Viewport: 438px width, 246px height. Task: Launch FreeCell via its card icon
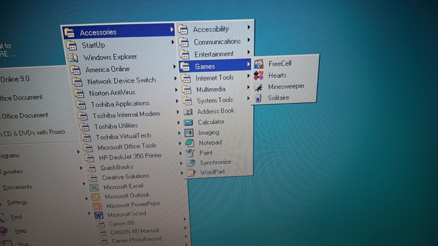[259, 64]
